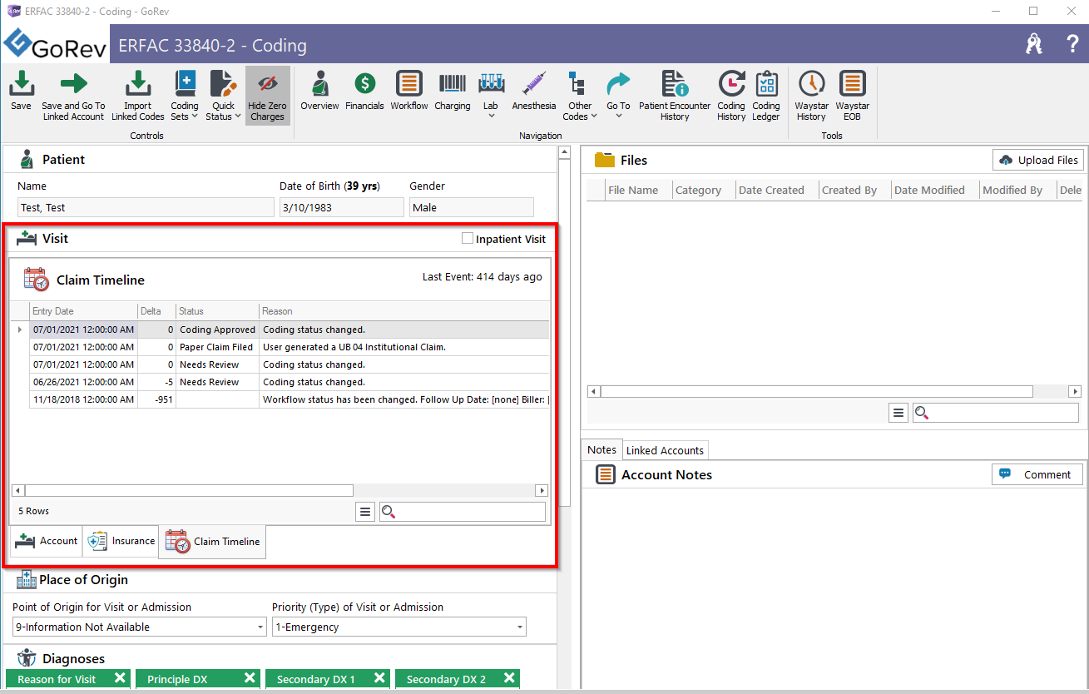Open the Coding Ledger

(765, 96)
